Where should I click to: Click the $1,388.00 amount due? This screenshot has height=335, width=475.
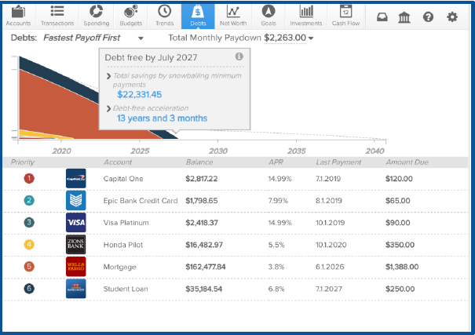pyautogui.click(x=402, y=267)
